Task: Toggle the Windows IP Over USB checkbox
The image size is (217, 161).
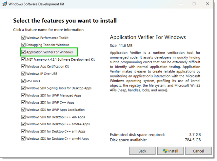Action: [23, 74]
